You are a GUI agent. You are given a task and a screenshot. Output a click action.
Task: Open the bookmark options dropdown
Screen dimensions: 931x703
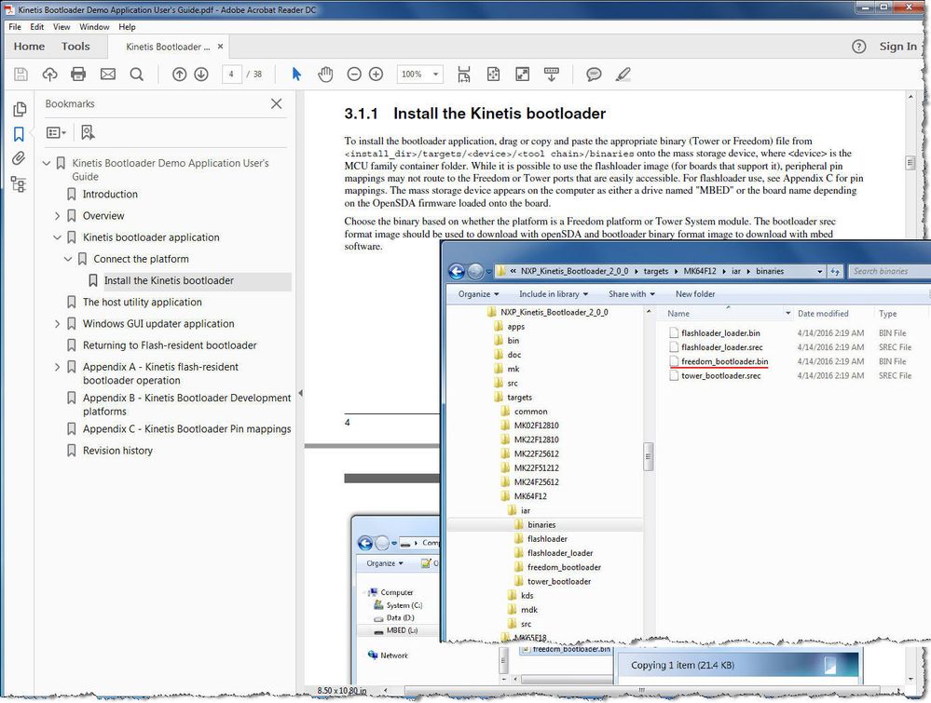pyautogui.click(x=57, y=132)
